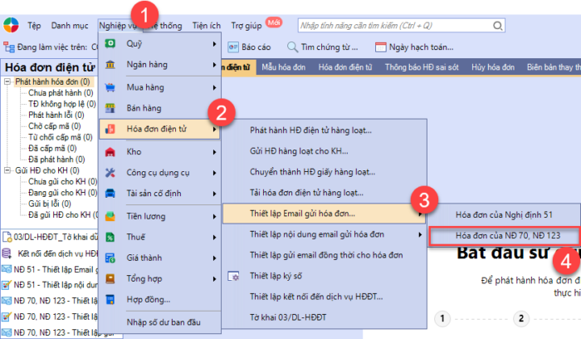This screenshot has height=339, width=581.
Task: Click the Tiền lương salary icon
Action: tap(110, 215)
